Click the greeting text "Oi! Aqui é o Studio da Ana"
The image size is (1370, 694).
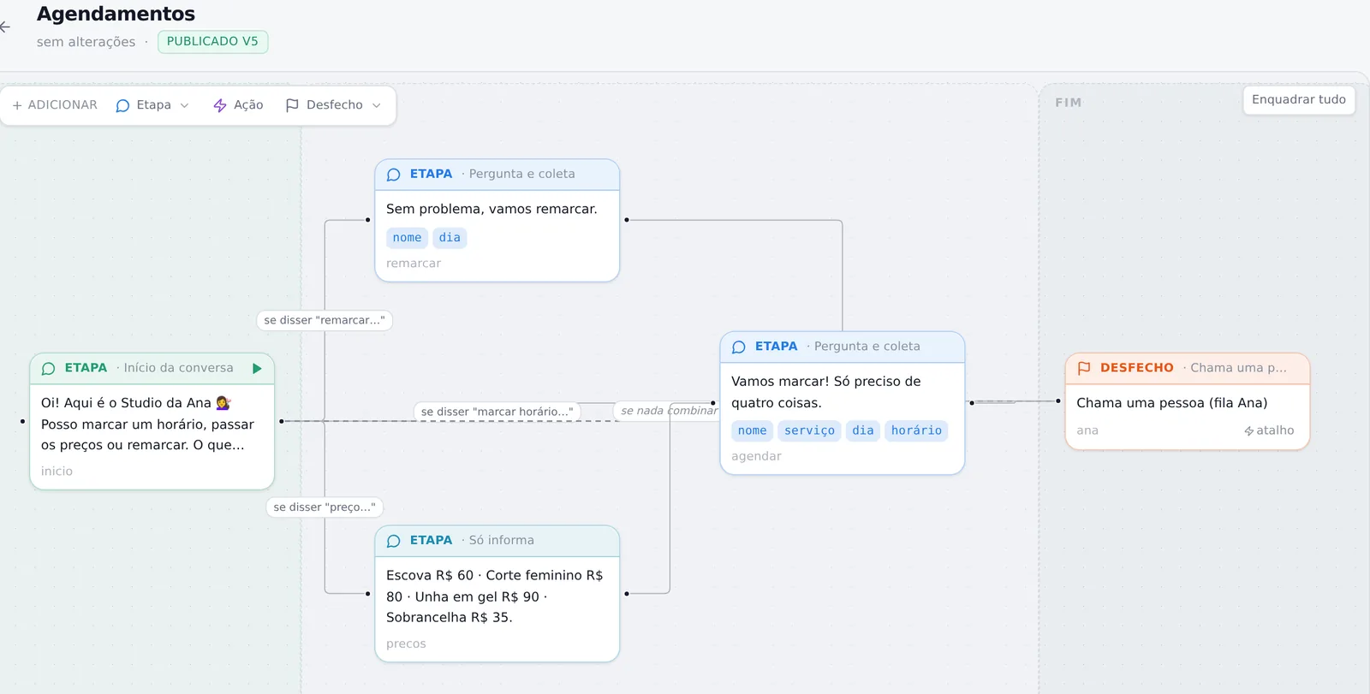[x=136, y=403]
